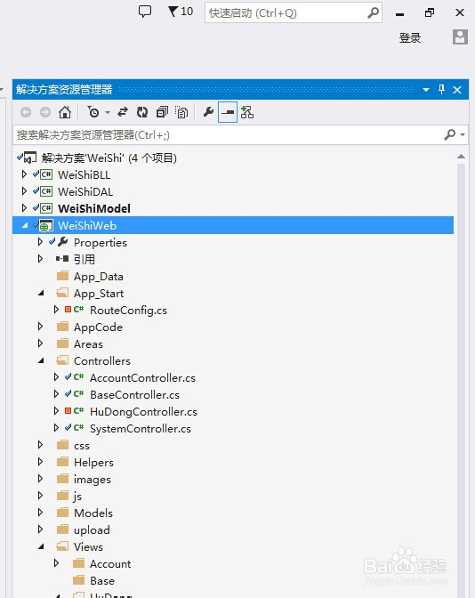
Task: Click the Pending Changes Filter clock icon
Action: (93, 112)
